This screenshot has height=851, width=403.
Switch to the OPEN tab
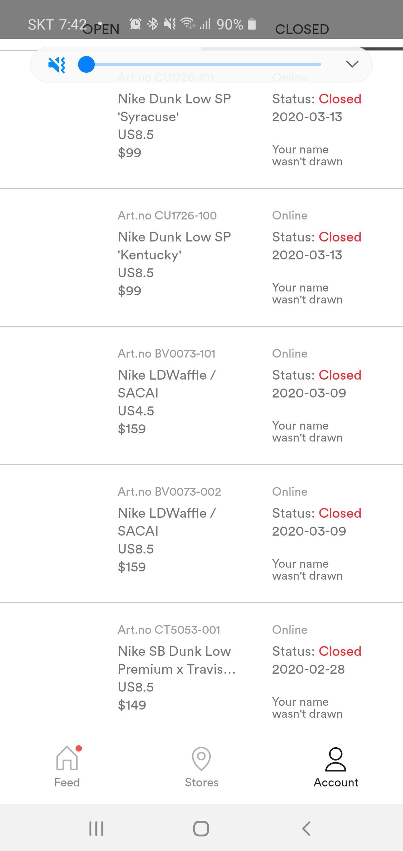101,29
